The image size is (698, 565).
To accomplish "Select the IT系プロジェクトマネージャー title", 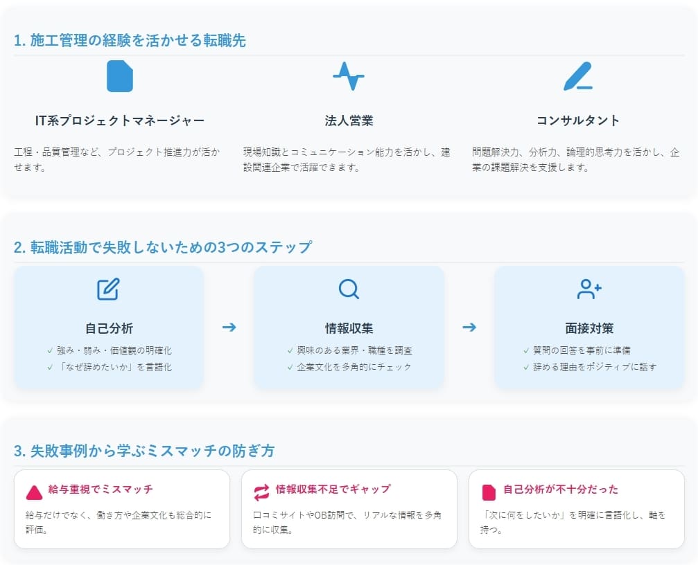I will pos(120,120).
